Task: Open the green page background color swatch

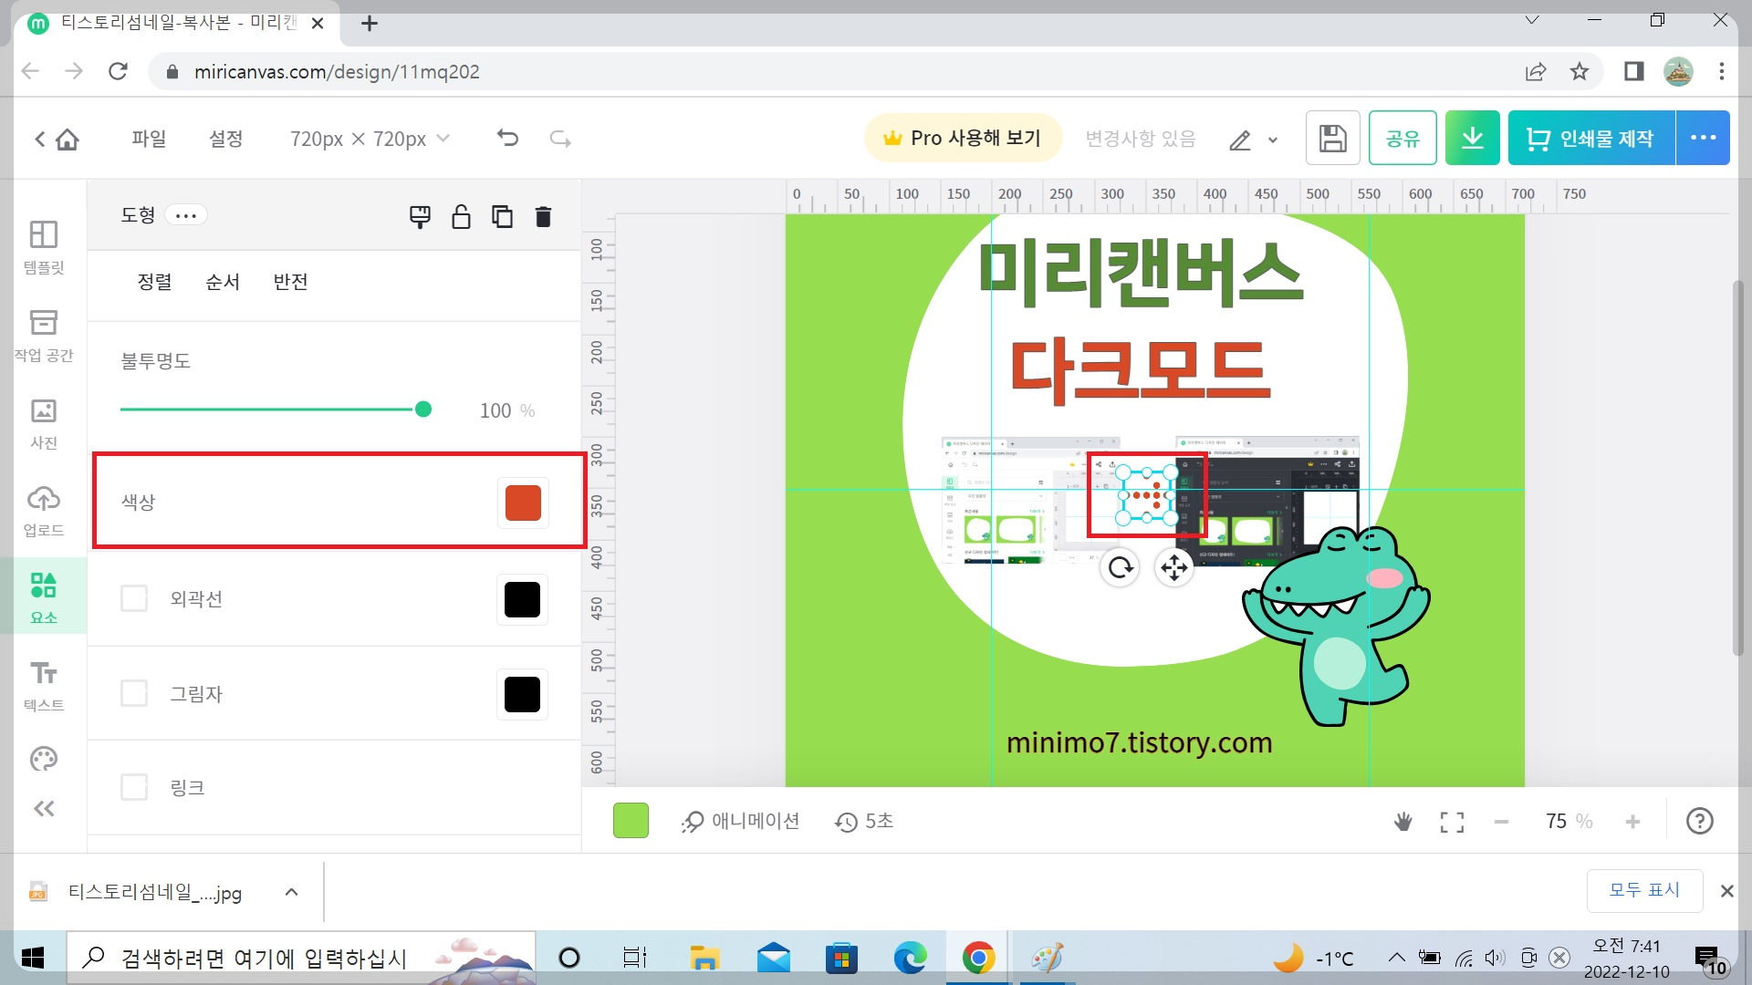Action: point(631,821)
